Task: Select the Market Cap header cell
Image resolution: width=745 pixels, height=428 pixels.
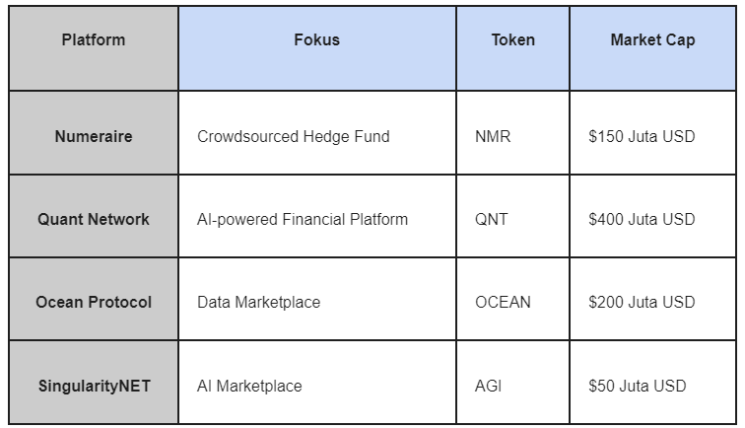Action: 652,48
